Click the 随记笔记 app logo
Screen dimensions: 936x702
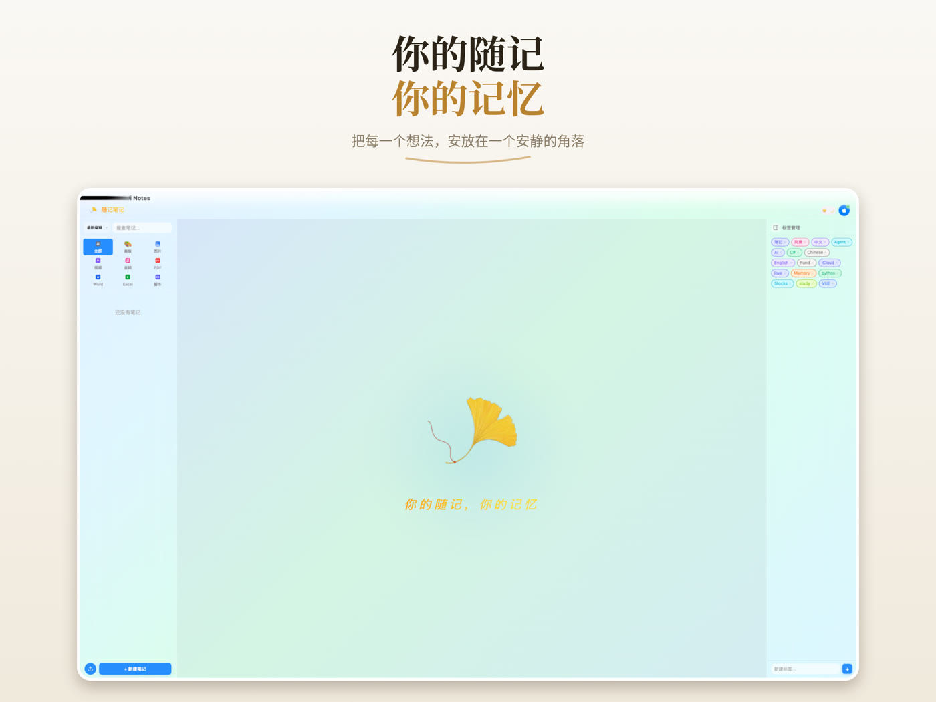point(107,210)
